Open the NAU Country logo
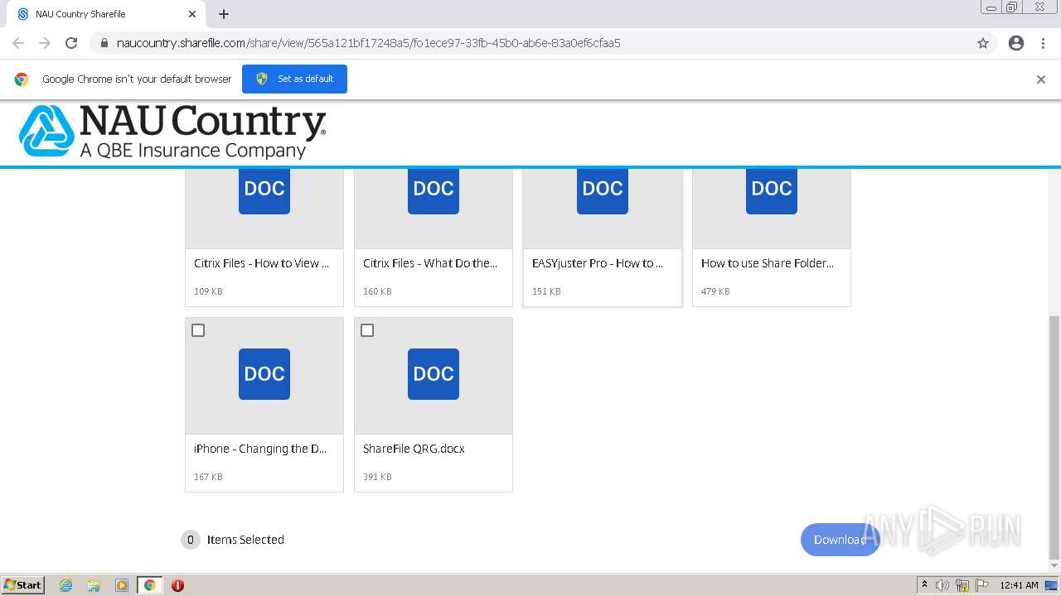 point(172,132)
